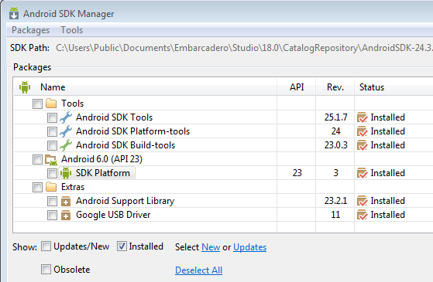Click API value 23 in SDK Platform row

[x=297, y=173]
